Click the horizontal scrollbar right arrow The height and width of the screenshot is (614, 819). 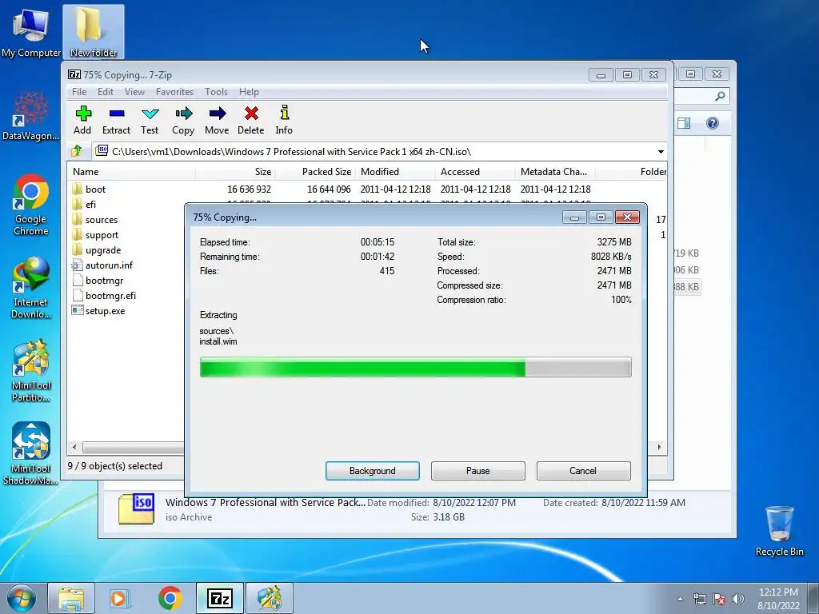click(659, 447)
